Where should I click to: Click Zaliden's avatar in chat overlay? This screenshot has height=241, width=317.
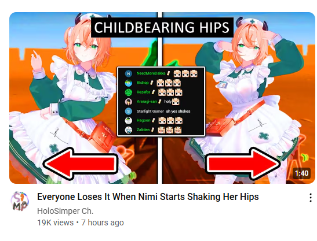click(x=129, y=130)
